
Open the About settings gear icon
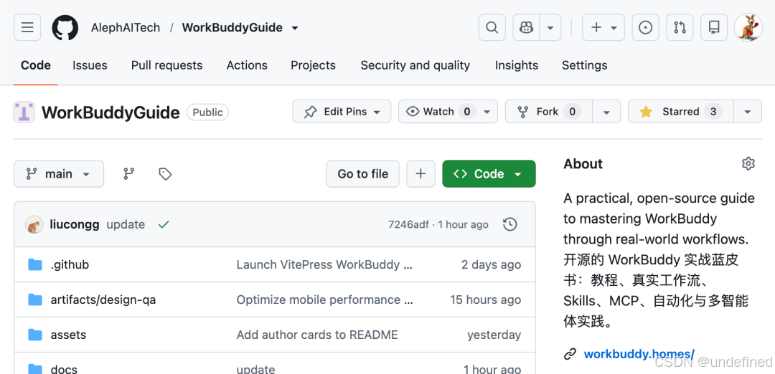tap(748, 164)
